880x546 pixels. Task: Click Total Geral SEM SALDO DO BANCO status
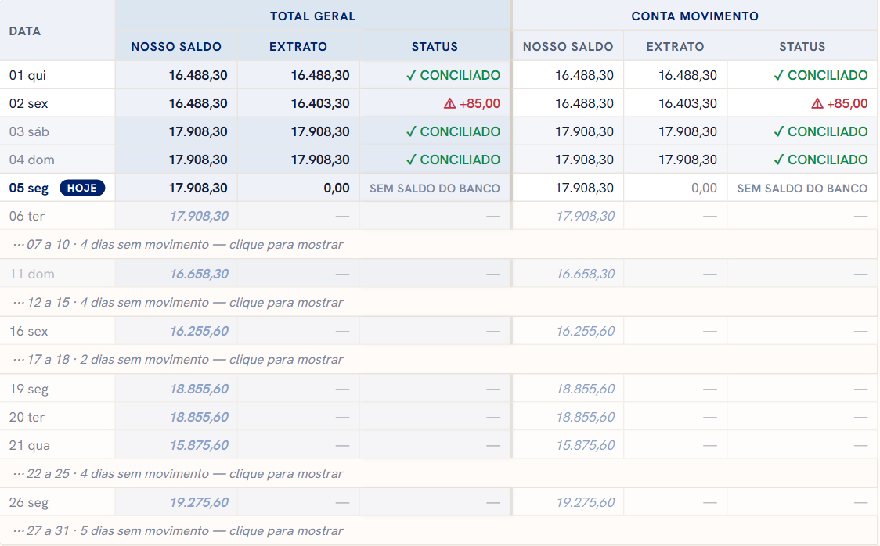pyautogui.click(x=435, y=189)
